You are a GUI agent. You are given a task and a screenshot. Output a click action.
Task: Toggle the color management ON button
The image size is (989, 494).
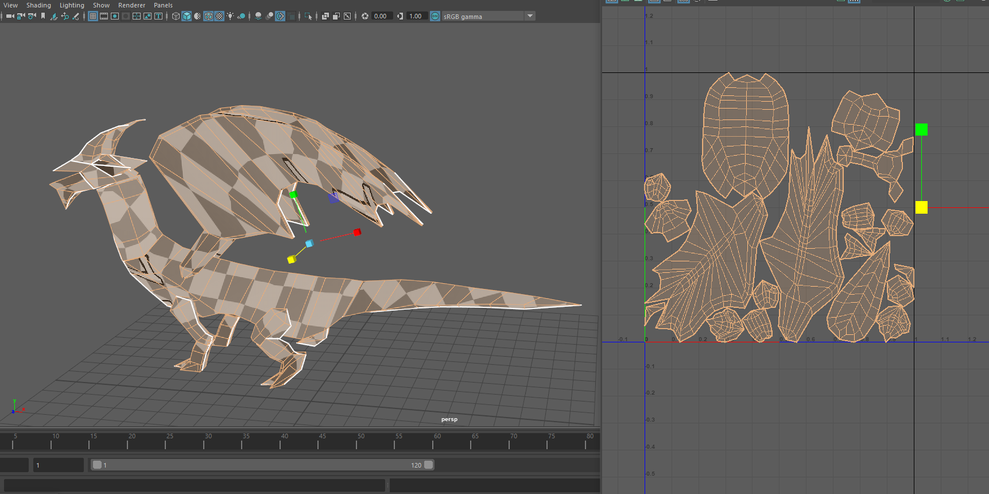[x=435, y=16]
